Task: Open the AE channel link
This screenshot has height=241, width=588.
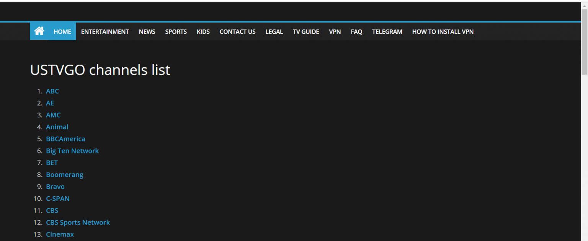Action: 50,103
